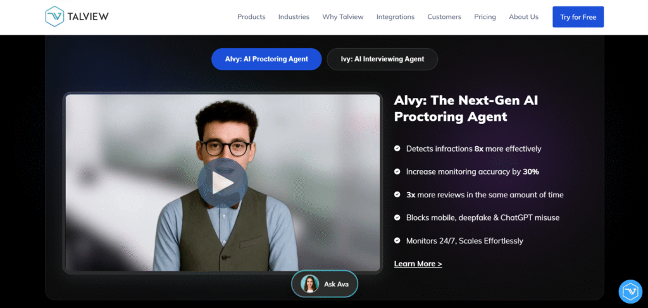Open the About Us menu
The height and width of the screenshot is (308, 648).
coord(523,17)
